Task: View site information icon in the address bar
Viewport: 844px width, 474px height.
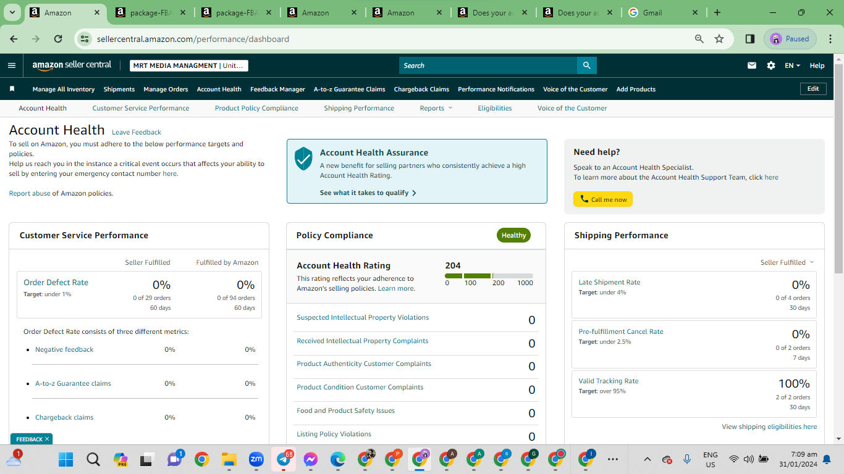Action: click(85, 39)
